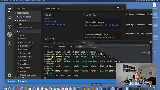Screen dimensions: 160x90
Task: Open the File menu in menu bar
Action: [x=11, y=1]
